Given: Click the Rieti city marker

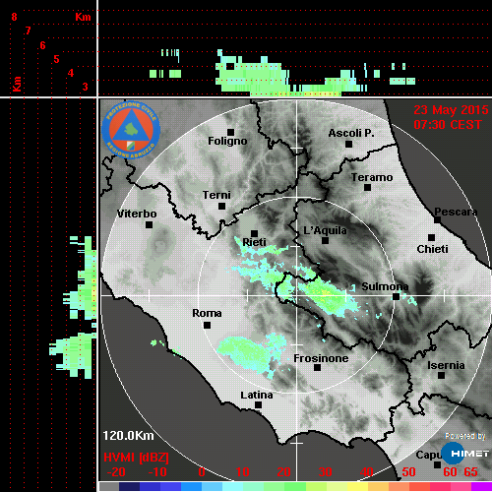Looking at the screenshot, I should (x=254, y=233).
